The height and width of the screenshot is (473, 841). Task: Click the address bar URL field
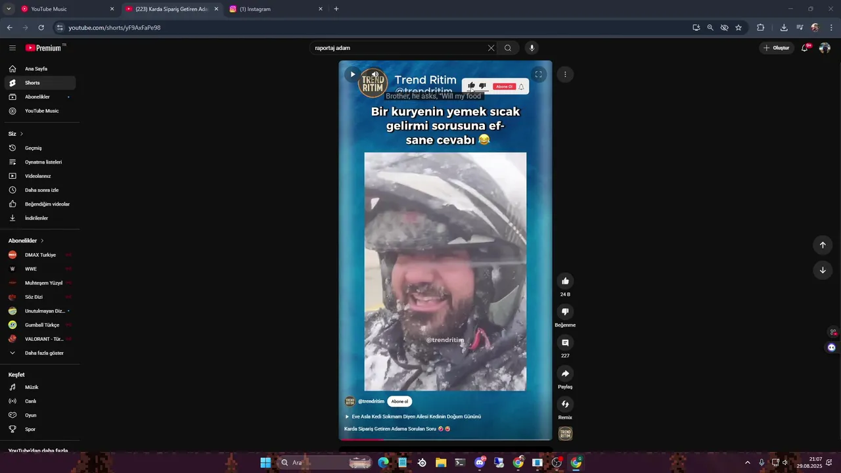pos(375,28)
